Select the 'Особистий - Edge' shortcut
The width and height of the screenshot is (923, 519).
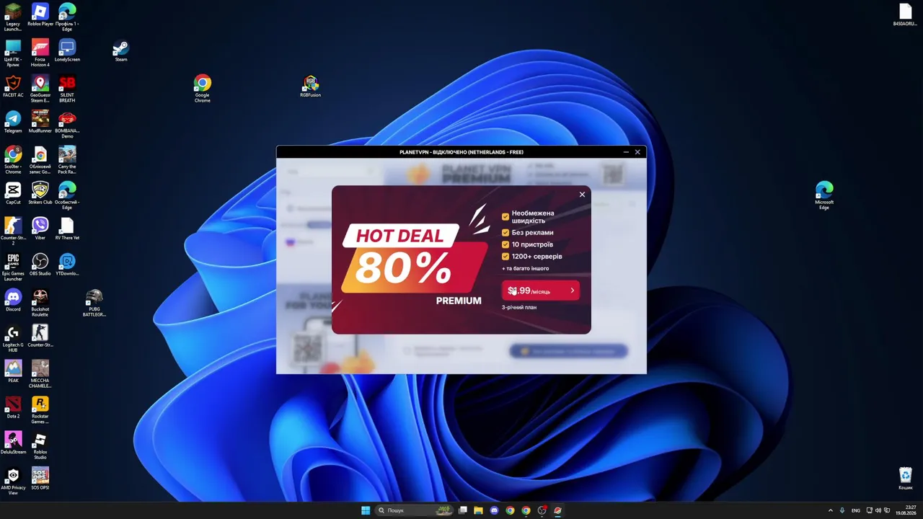click(67, 195)
